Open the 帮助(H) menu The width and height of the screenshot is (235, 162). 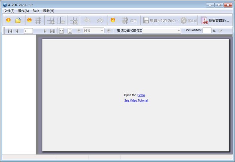[x=49, y=11]
